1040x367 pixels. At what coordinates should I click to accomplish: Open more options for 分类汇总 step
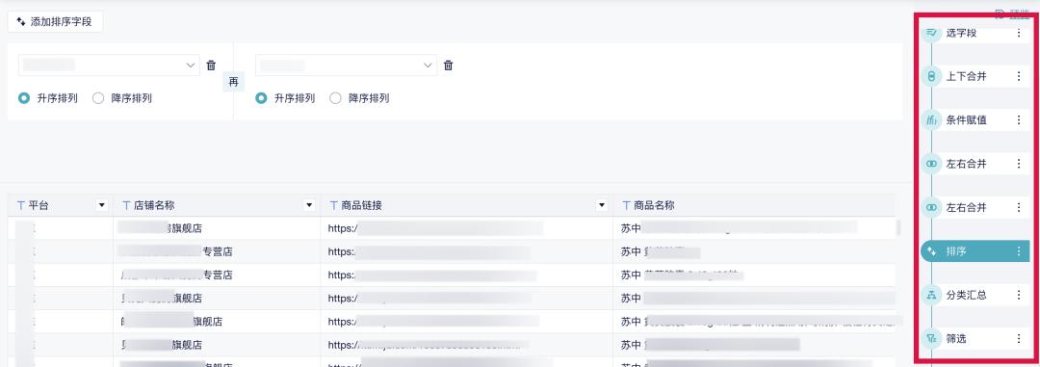tap(1019, 296)
